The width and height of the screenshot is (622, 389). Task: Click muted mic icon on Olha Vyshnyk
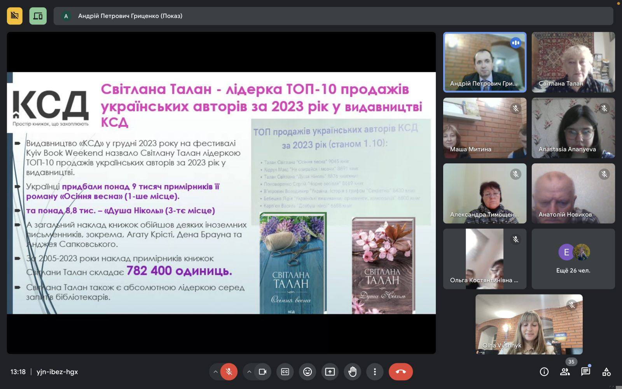tap(571, 305)
